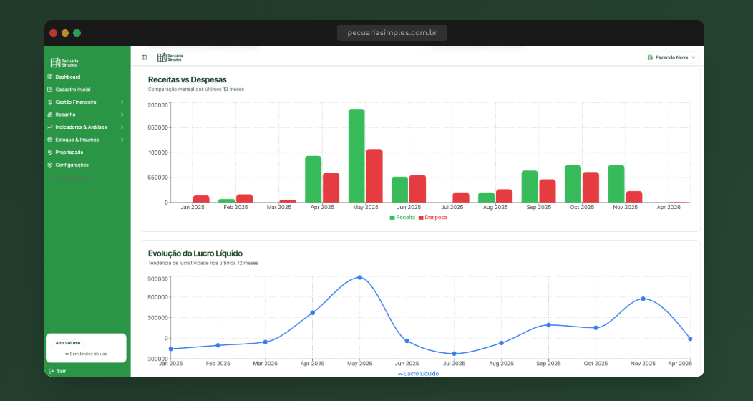The height and width of the screenshot is (401, 753).
Task: Open the Fazenda Nova farm dropdown
Action: tap(671, 57)
